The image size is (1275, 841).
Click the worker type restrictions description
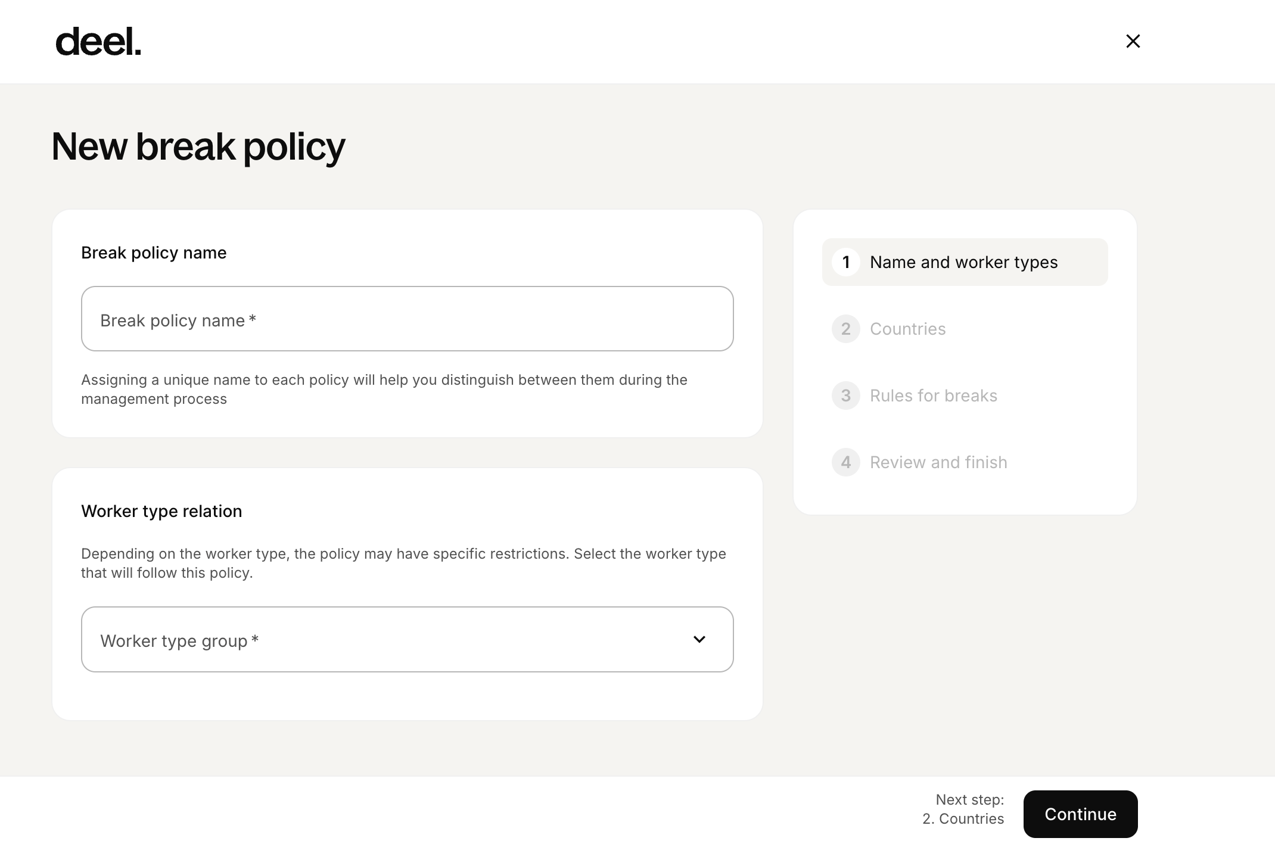pos(403,563)
